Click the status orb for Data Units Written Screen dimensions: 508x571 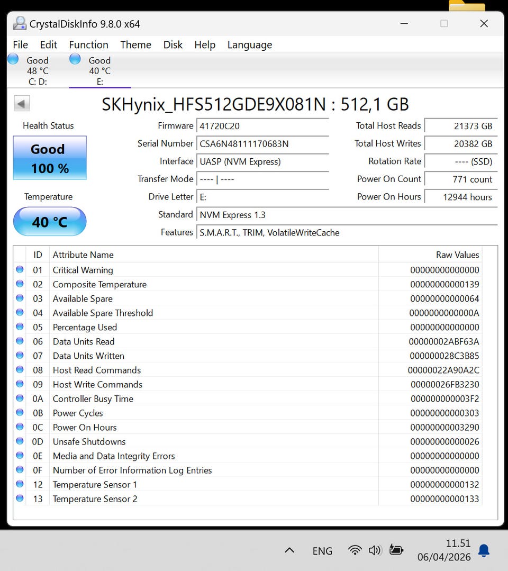click(20, 356)
